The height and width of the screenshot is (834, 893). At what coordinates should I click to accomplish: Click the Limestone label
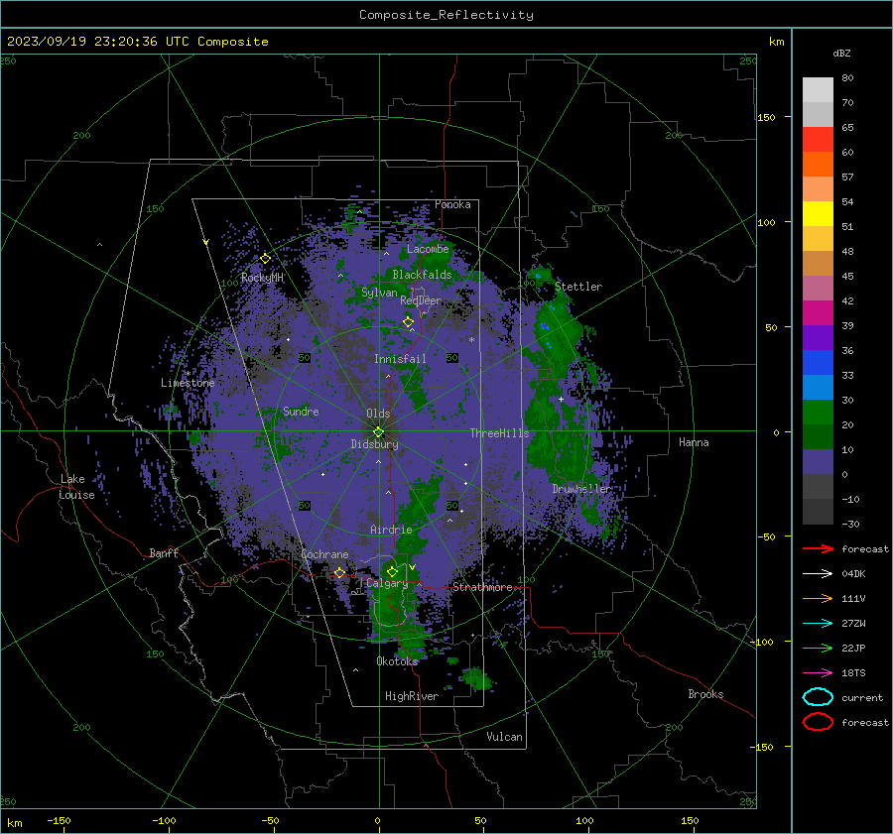coord(188,383)
